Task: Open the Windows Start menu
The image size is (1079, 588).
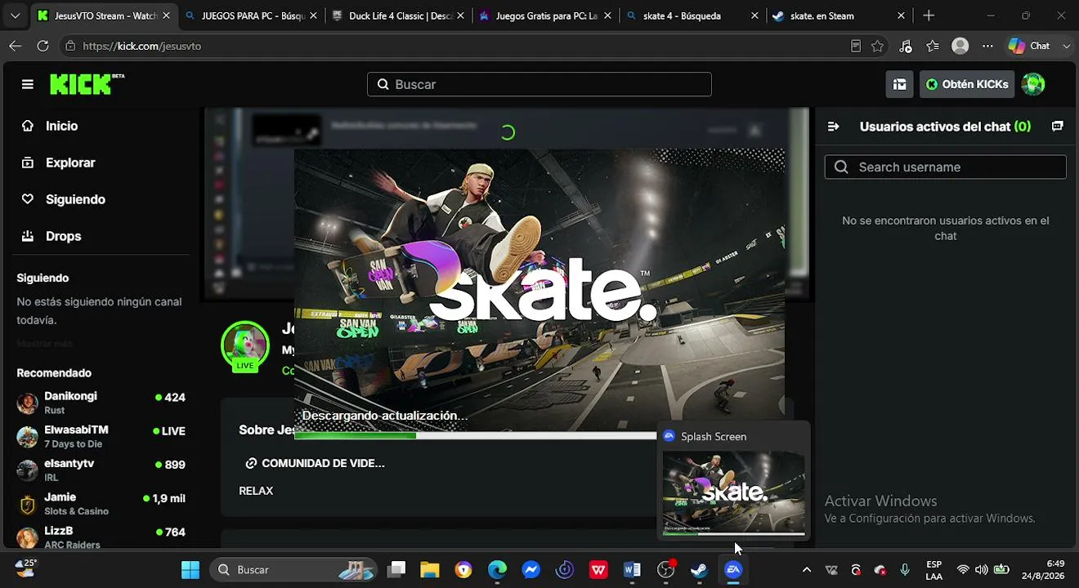Action: [x=190, y=570]
